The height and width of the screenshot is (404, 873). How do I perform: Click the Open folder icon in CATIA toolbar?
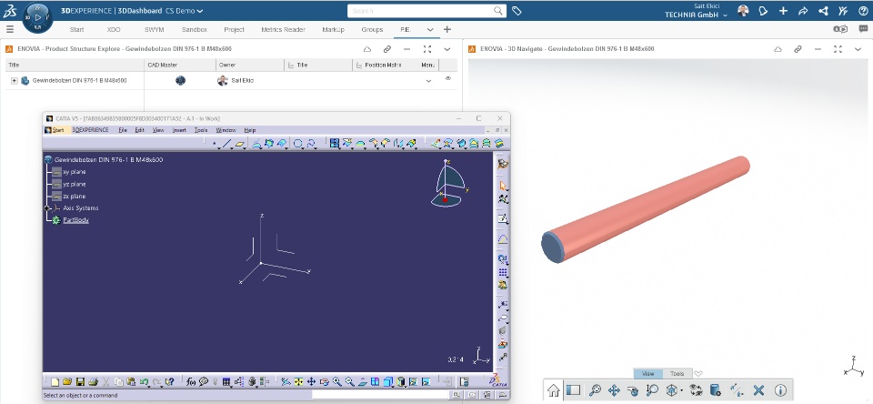coord(67,382)
